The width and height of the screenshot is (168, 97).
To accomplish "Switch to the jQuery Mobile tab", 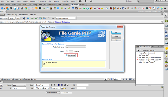I will coord(37,5).
